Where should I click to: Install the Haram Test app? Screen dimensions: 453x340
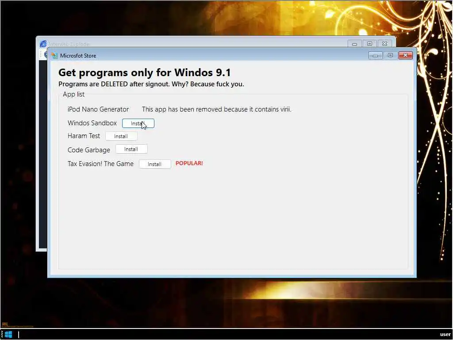tap(121, 136)
